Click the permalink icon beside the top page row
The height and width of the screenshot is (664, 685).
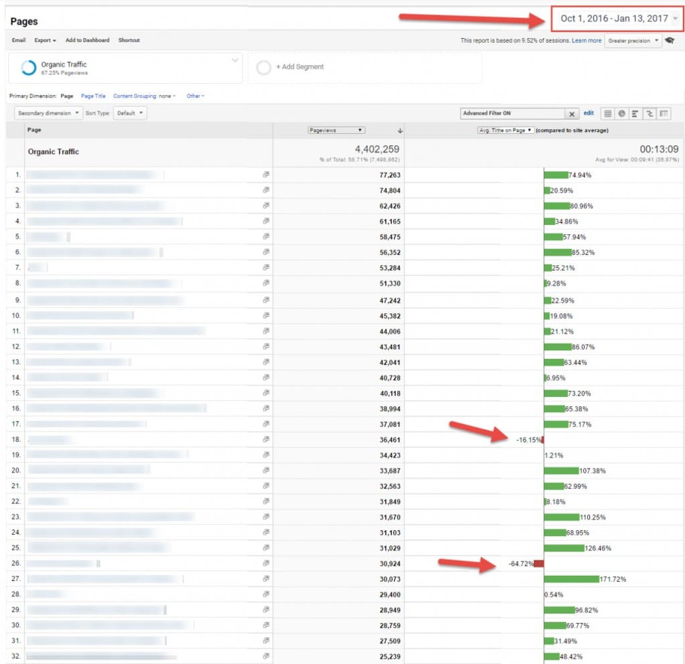point(266,175)
